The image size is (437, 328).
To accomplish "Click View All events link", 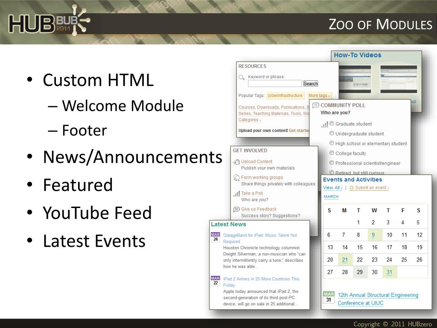I will click(x=332, y=188).
